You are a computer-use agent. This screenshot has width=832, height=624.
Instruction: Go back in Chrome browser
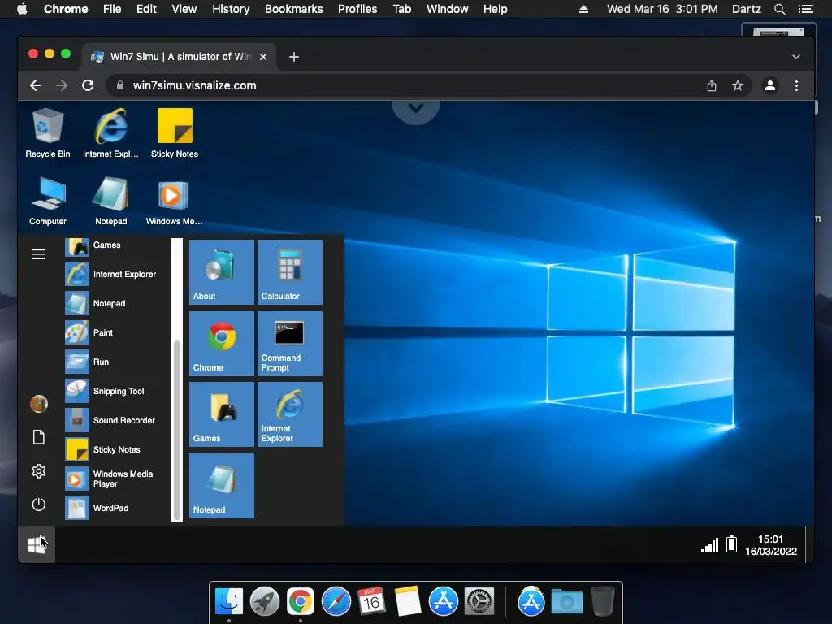pos(36,85)
